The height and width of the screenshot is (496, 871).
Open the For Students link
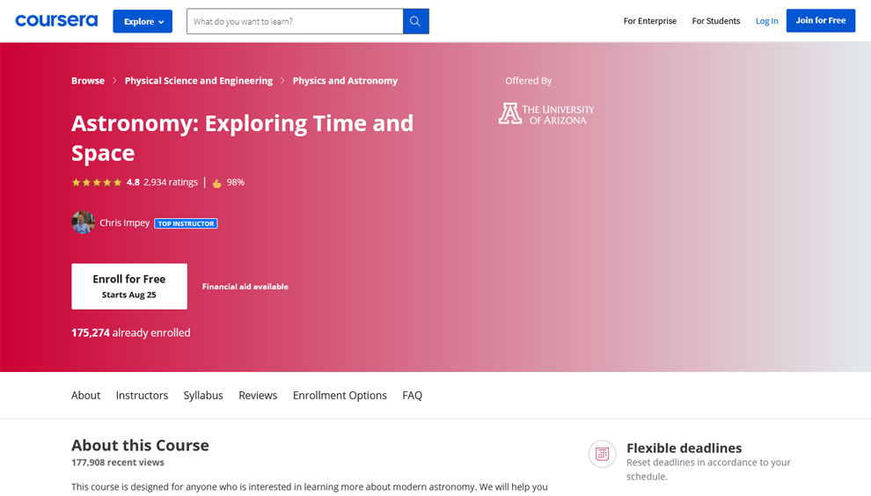[715, 20]
